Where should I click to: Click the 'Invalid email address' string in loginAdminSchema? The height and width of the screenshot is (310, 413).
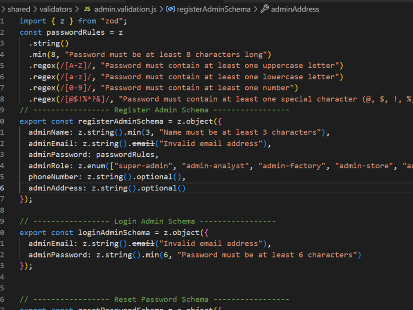pos(211,243)
